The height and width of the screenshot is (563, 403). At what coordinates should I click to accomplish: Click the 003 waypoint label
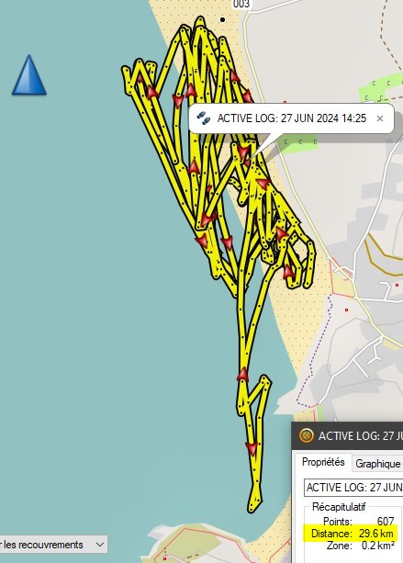241,4
